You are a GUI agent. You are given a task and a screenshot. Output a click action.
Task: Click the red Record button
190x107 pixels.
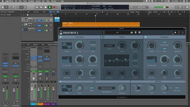tap(54, 7)
